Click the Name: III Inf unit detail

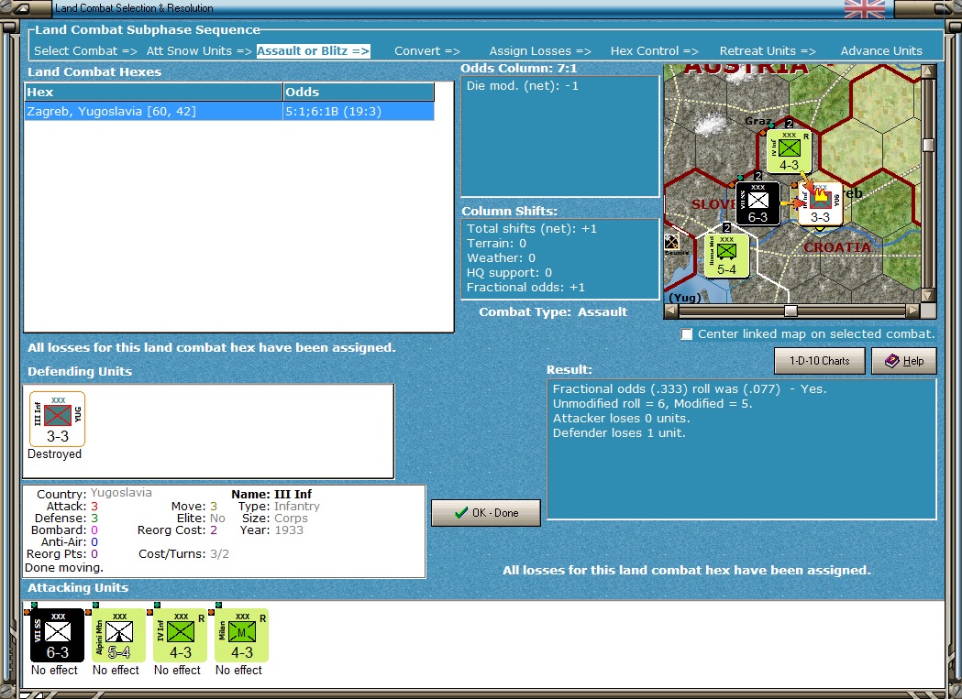click(x=271, y=494)
